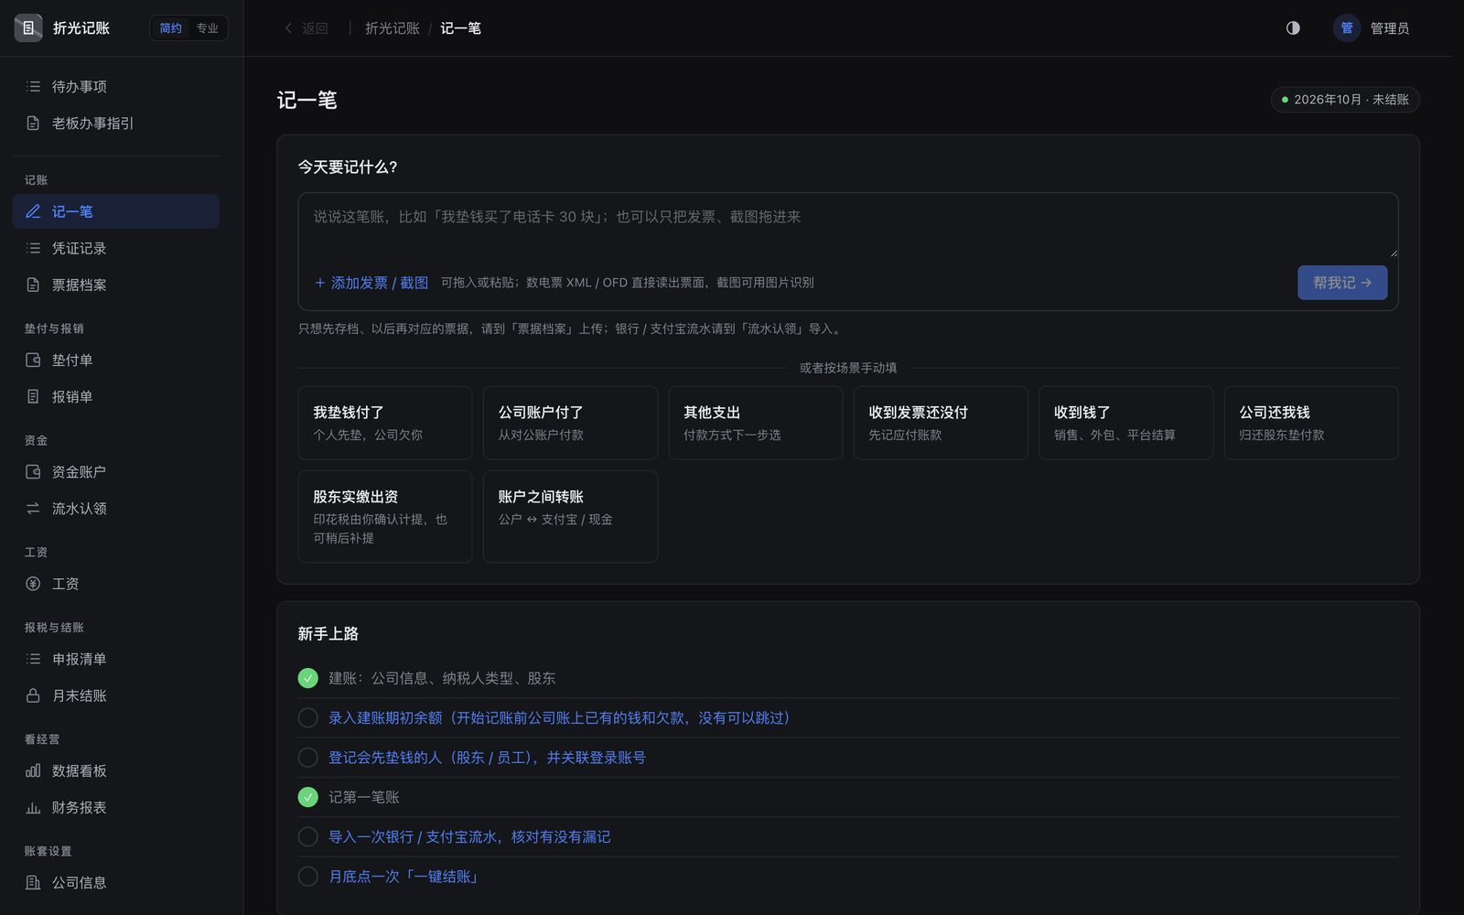
Task: Open 报销单 in sidebar
Action: click(x=115, y=396)
